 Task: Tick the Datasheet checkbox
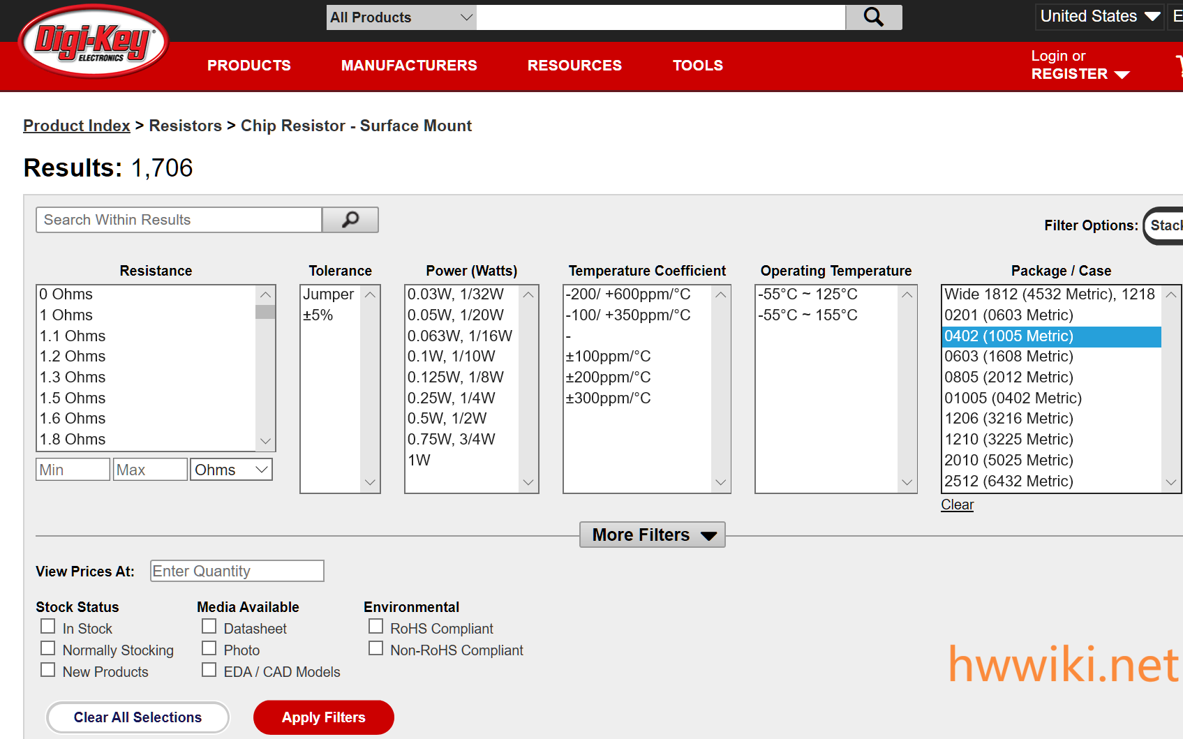(x=209, y=627)
